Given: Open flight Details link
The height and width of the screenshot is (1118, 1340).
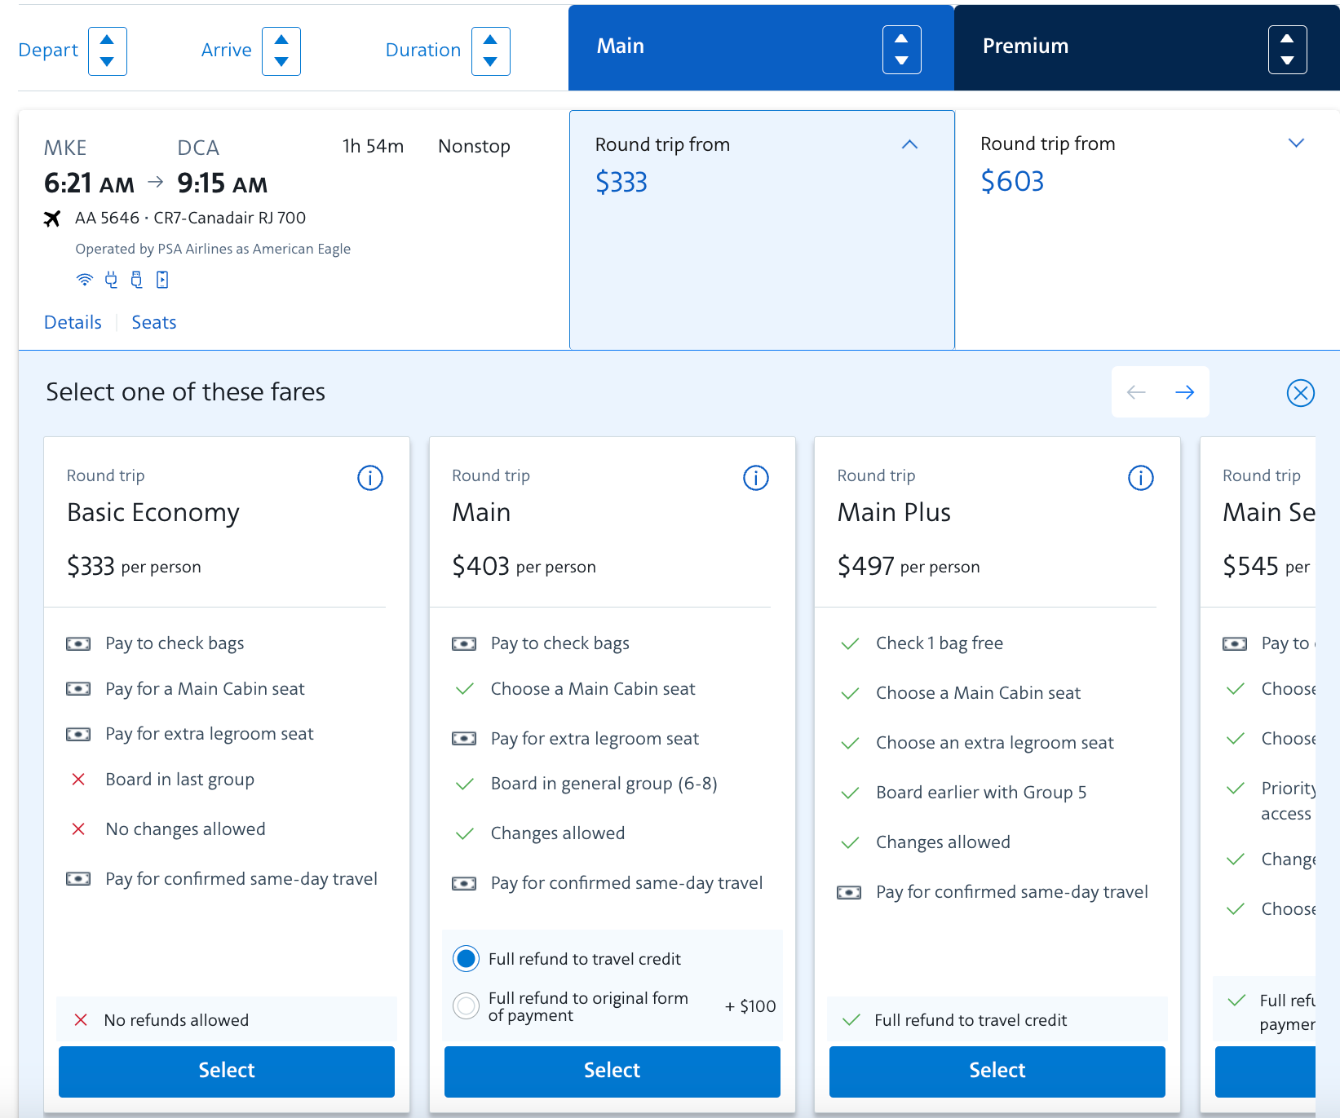Looking at the screenshot, I should click(x=72, y=322).
